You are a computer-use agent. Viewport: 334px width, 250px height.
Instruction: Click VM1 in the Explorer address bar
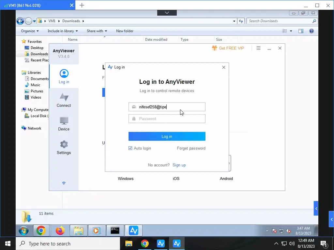coord(52,21)
